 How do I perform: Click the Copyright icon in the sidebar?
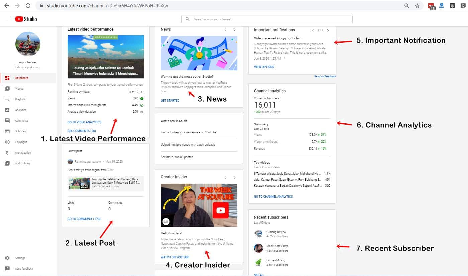[x=7, y=142]
